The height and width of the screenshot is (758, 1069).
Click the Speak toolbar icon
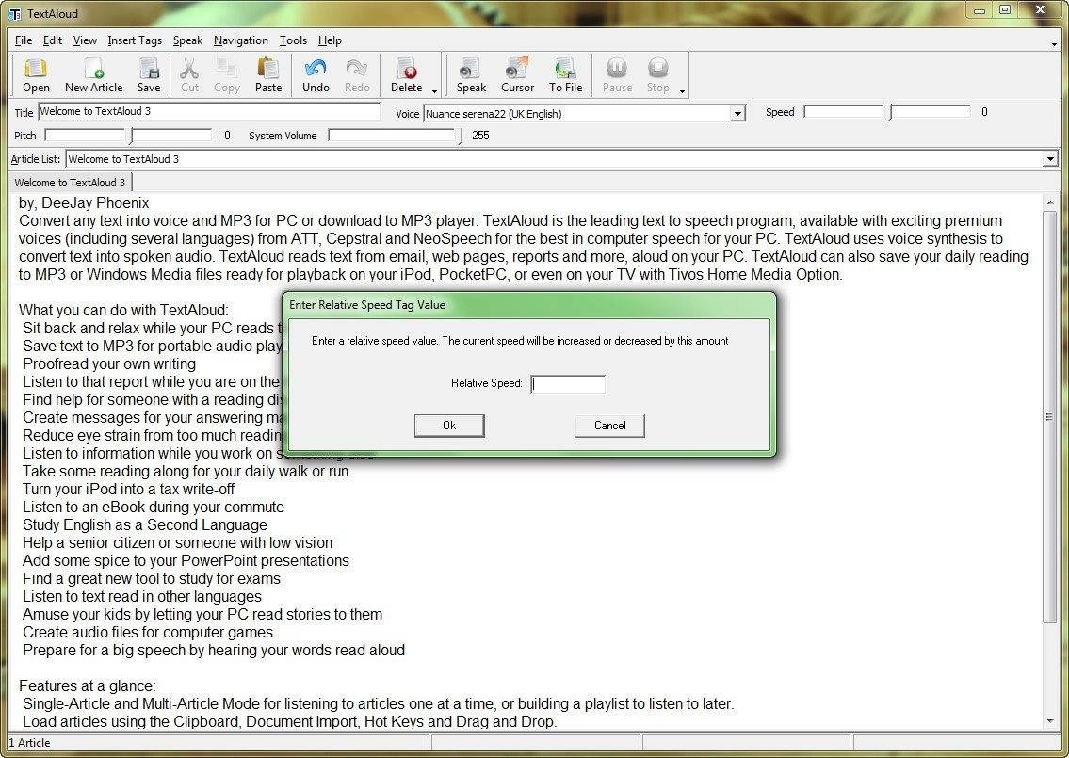471,75
